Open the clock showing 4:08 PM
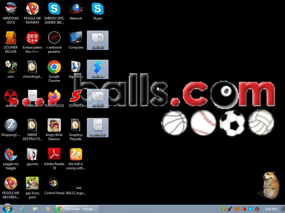Image resolution: width=285 pixels, height=213 pixels. (x=271, y=209)
